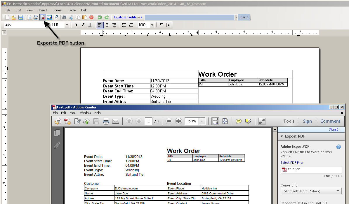
Task: Click the Adobe ExportPDF help icon
Action: (x=338, y=147)
